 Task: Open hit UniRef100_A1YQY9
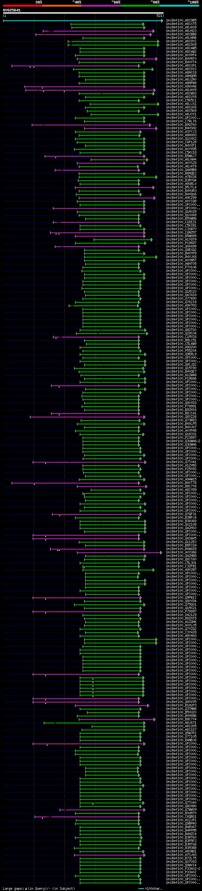181,239
